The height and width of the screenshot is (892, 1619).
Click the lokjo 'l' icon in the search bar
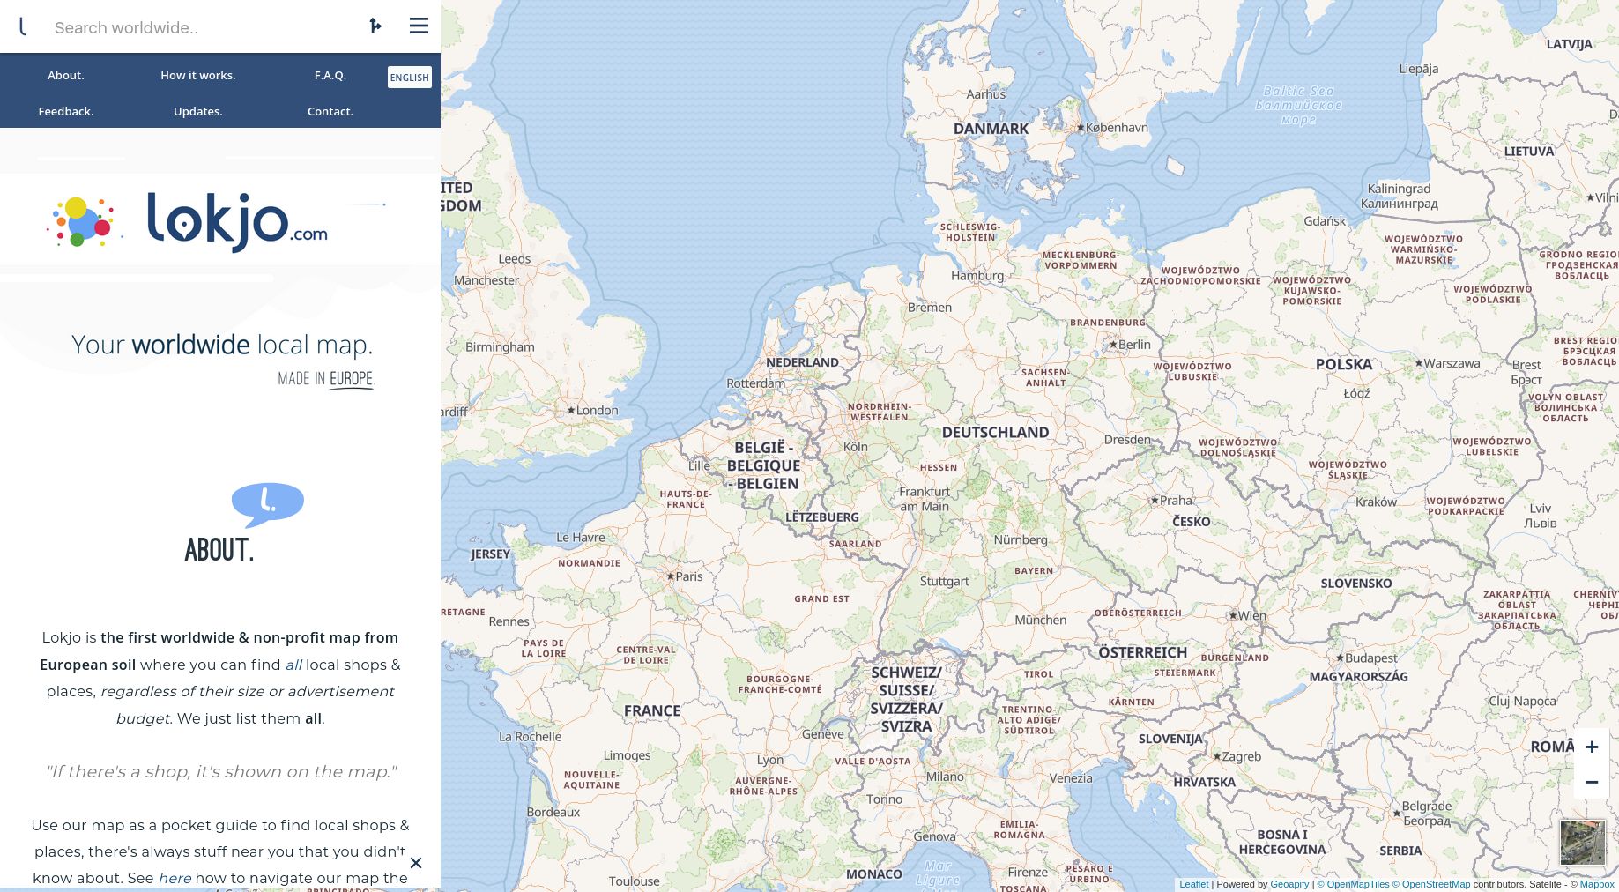click(23, 26)
